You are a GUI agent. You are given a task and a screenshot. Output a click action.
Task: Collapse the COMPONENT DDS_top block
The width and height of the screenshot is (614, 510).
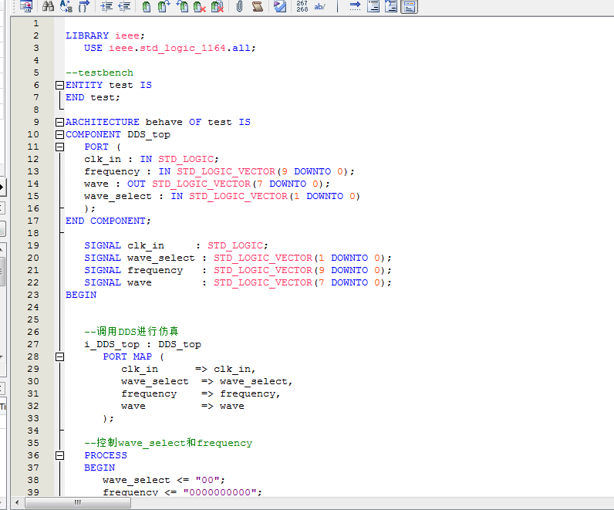pyautogui.click(x=59, y=134)
